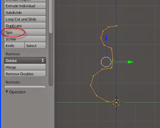Merge the selected vertices
Image resolution: width=160 pixels, height=128 pixels.
25,67
